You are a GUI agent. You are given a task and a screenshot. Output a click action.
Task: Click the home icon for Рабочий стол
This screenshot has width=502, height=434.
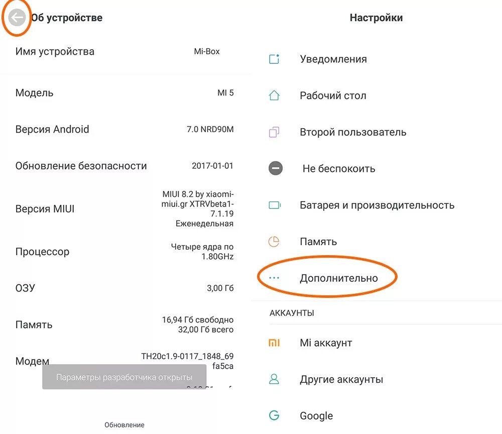pyautogui.click(x=274, y=95)
